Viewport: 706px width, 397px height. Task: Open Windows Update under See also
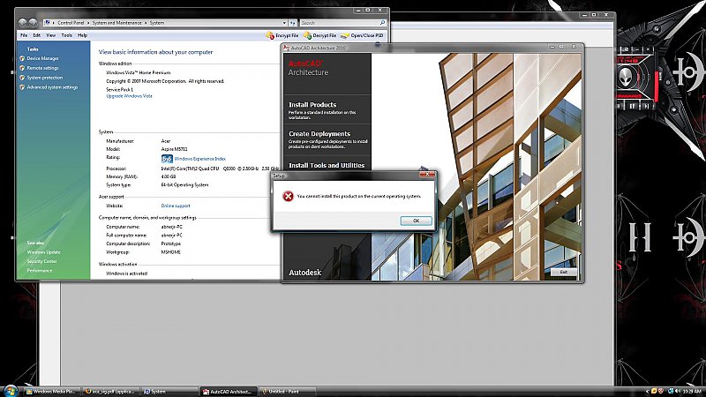coord(43,252)
